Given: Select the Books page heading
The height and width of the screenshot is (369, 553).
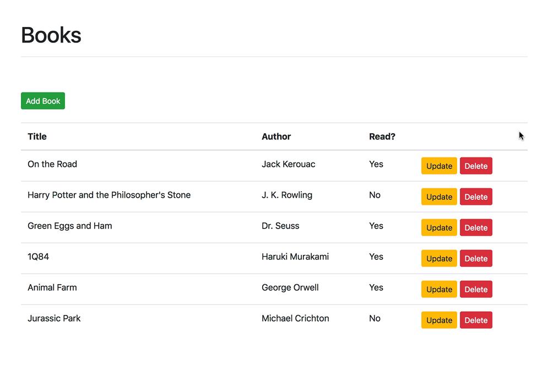Looking at the screenshot, I should pos(51,35).
